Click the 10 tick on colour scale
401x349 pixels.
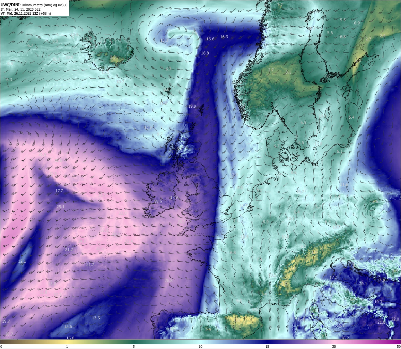200,346
